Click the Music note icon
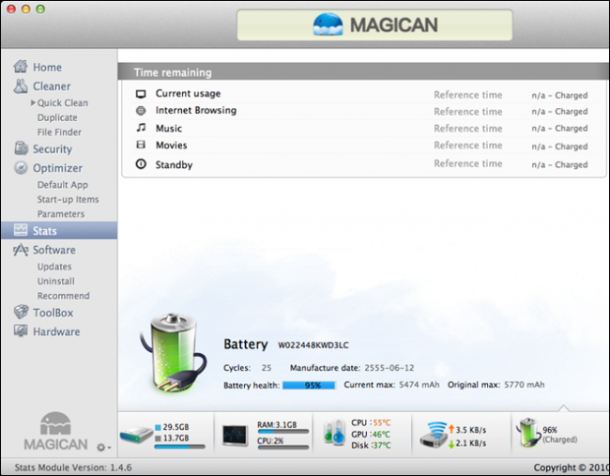This screenshot has width=610, height=476. (141, 128)
